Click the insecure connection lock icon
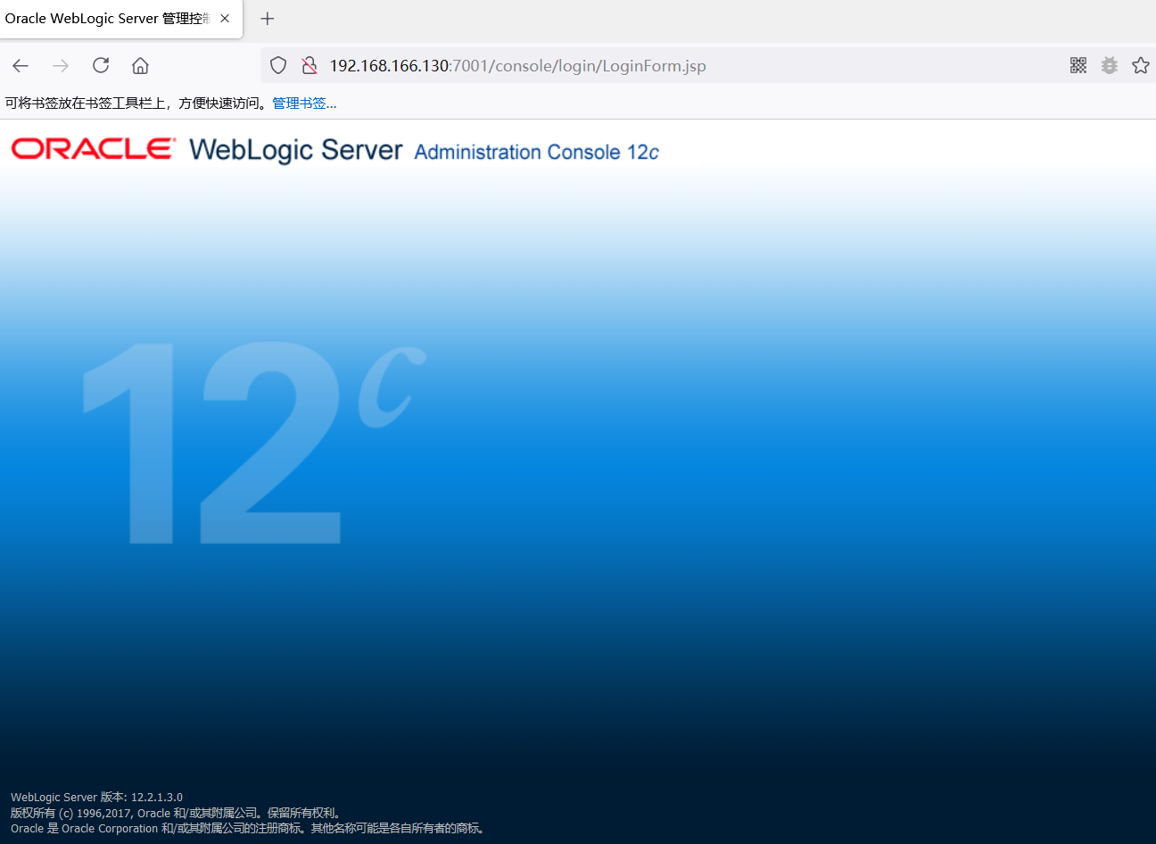 click(310, 65)
